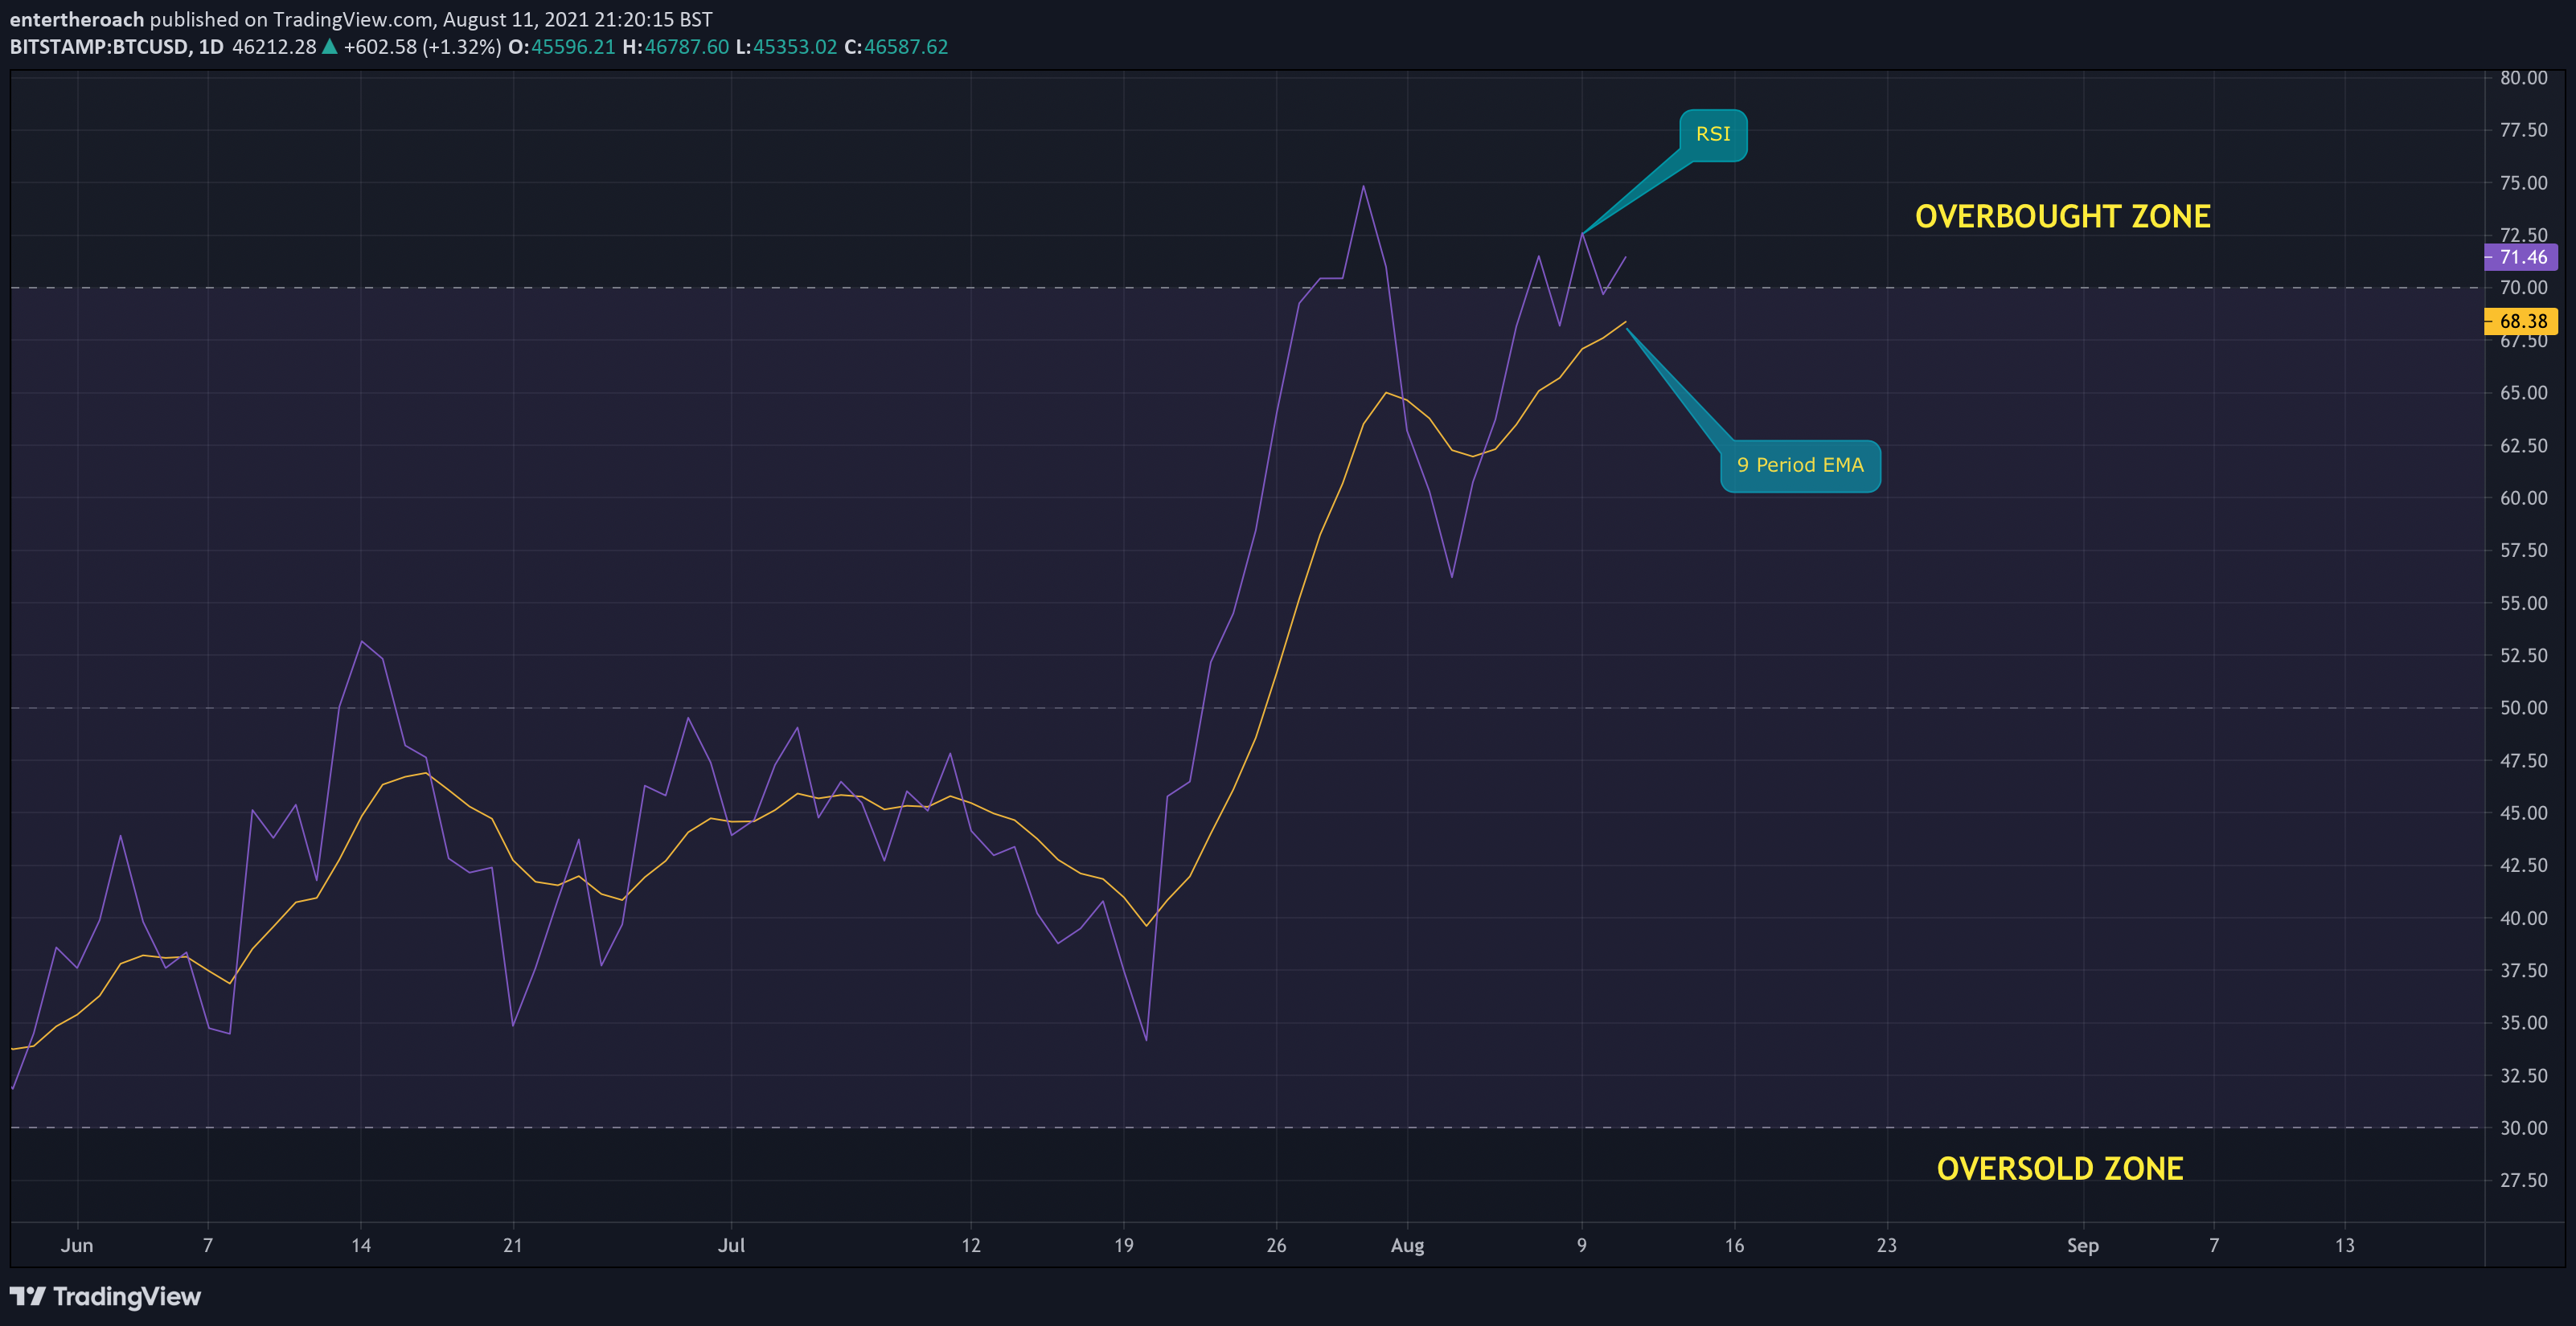Click the OVERSOLD ZONE text annotation
Screen dimensions: 2576x1326
(x=2060, y=1168)
